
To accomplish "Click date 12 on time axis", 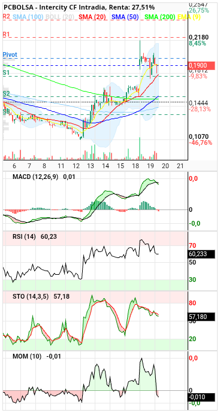I will 76,166.
